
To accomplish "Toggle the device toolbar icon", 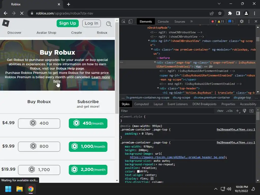I will click(x=130, y=21).
